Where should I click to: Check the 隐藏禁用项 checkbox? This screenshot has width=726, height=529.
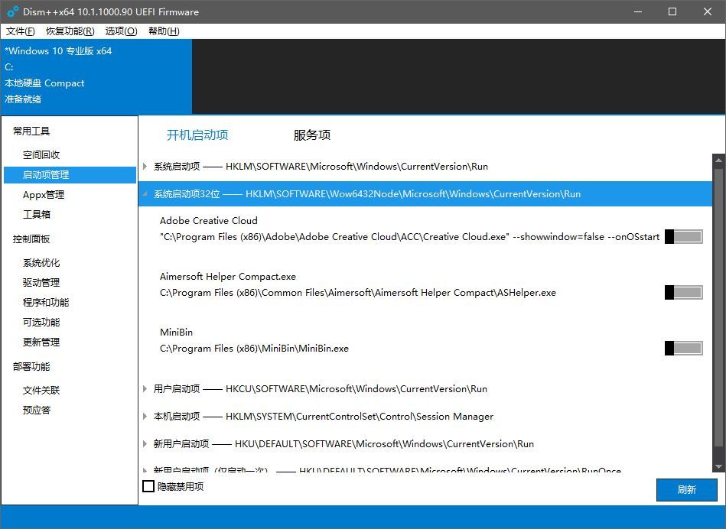click(148, 486)
